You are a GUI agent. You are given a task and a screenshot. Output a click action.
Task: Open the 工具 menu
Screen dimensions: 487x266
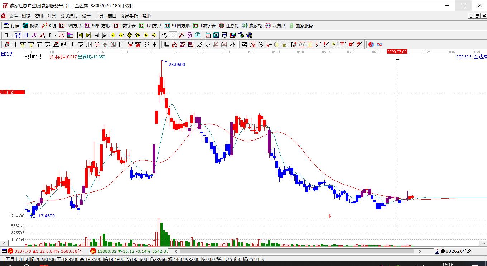(x=99, y=16)
